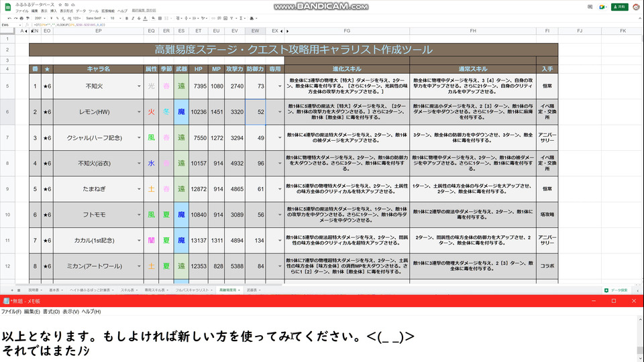The image size is (644, 362).
Task: Open the 123 number format dropdown
Action: click(x=76, y=18)
